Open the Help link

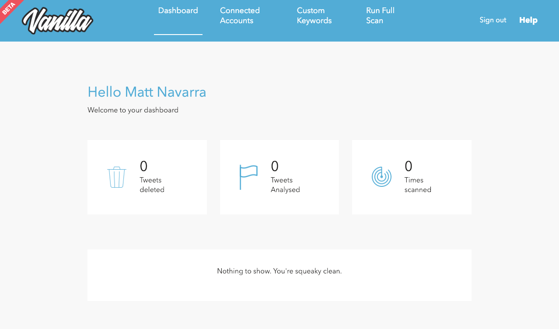[528, 20]
